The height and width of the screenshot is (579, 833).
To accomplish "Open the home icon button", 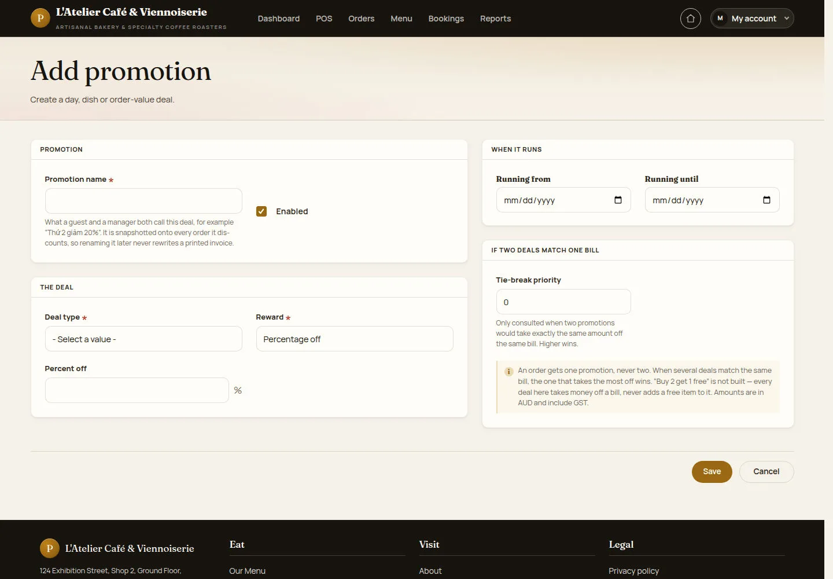I will (x=690, y=19).
